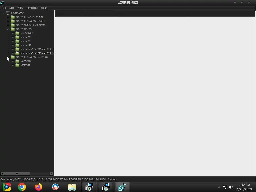Select the System key label
This screenshot has width=256, height=192.
[25, 65]
